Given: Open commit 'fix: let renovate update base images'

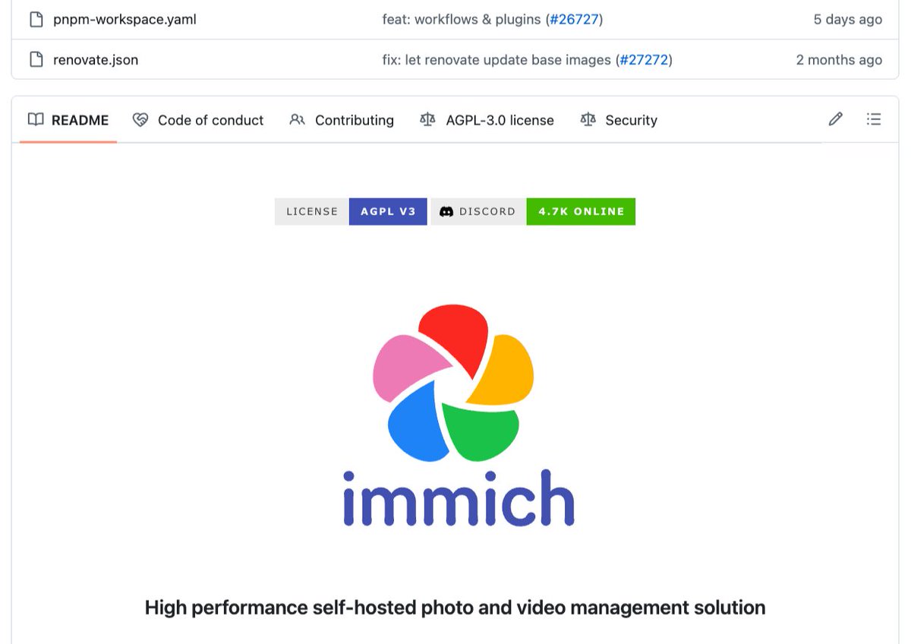Looking at the screenshot, I should click(496, 59).
